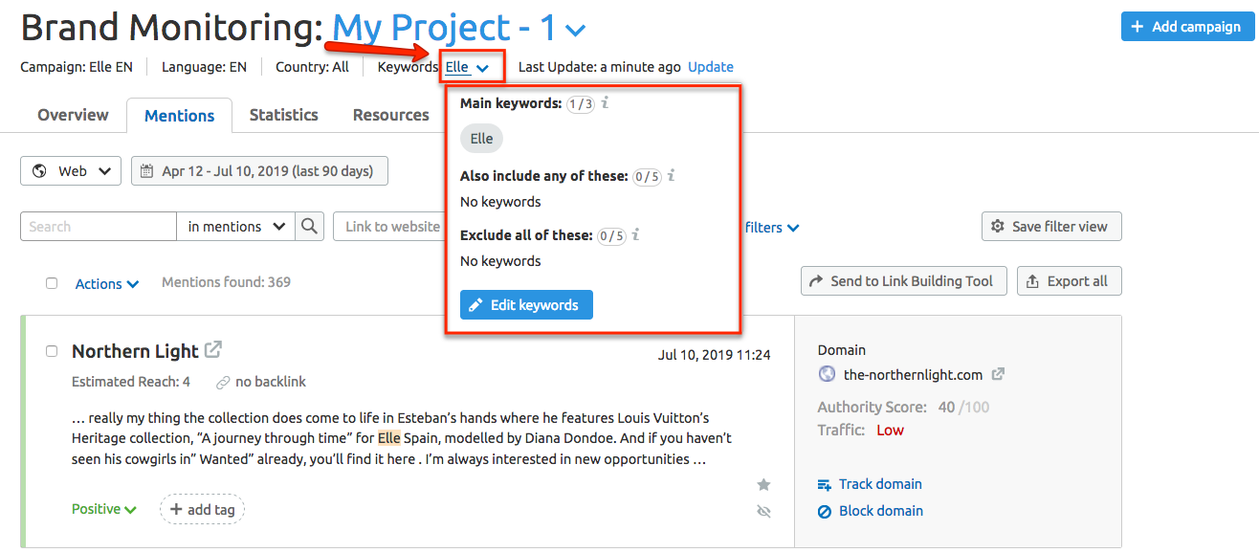Click the search magnifier icon
This screenshot has height=553, width=1259.
click(309, 227)
